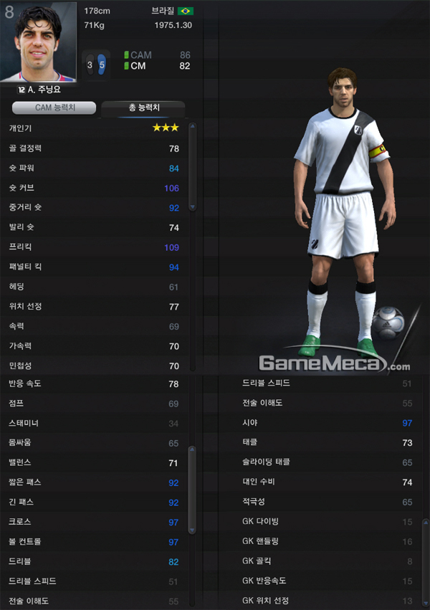This screenshot has height=610, width=430.
Task: Click the right GK stats scroll-up arrow
Action: click(x=426, y=522)
